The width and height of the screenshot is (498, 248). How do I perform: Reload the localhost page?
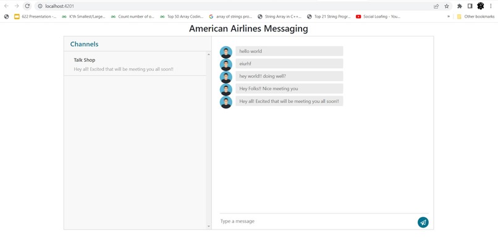27,6
